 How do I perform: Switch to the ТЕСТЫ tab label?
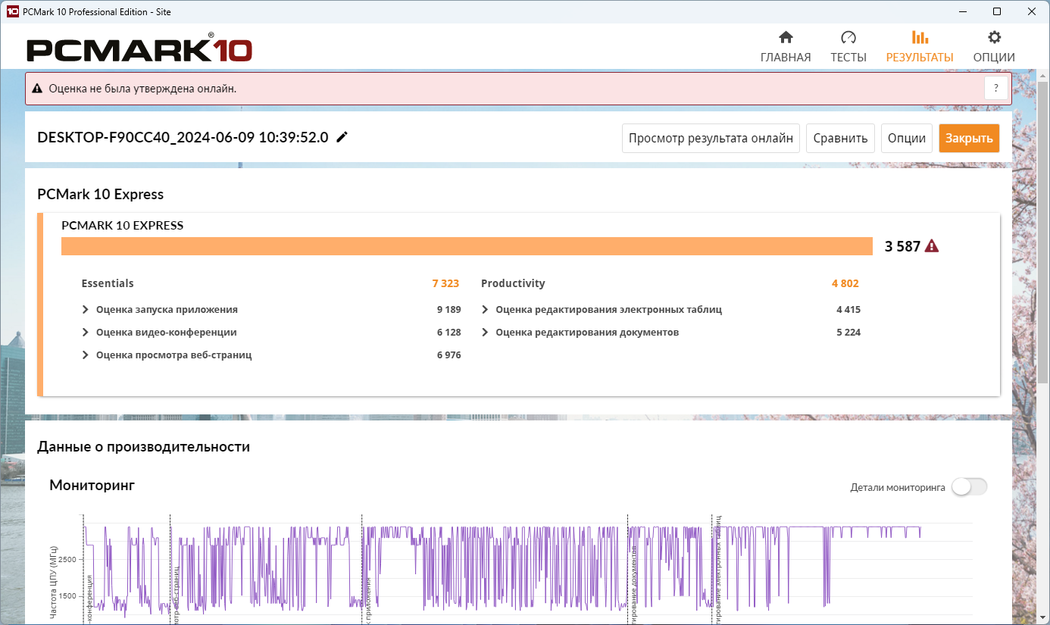[x=848, y=58]
